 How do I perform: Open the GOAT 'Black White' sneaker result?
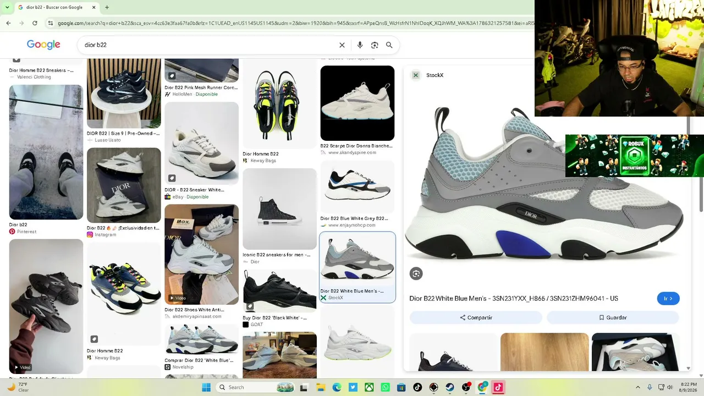point(279,291)
